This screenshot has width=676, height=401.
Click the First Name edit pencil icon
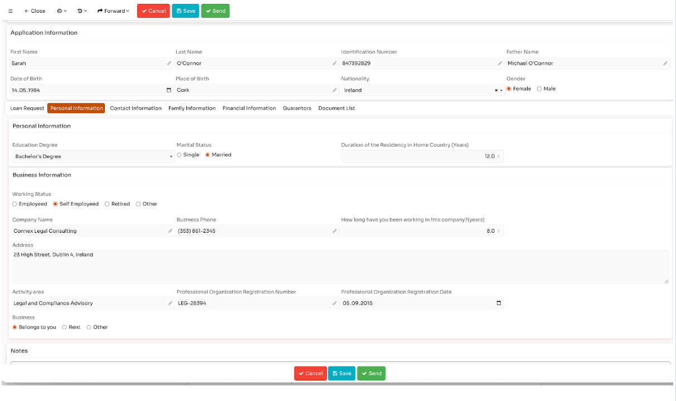pyautogui.click(x=169, y=63)
